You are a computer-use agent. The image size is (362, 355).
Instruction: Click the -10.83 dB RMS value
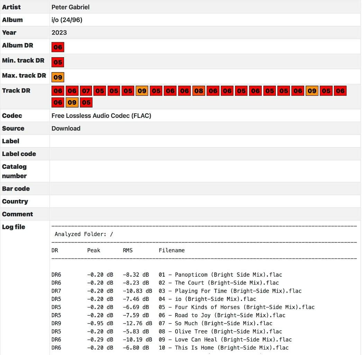pyautogui.click(x=137, y=291)
